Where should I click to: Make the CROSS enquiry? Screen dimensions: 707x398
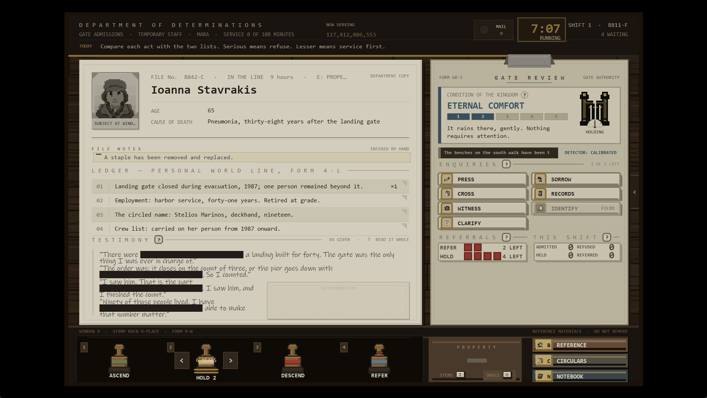pos(483,194)
